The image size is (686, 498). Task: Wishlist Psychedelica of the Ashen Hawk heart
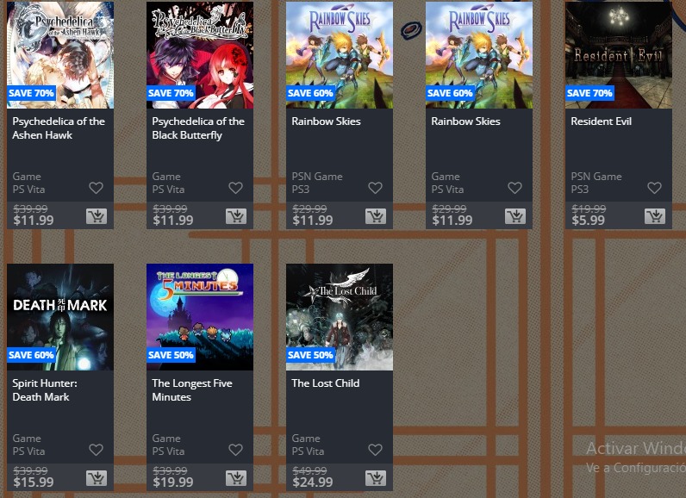[97, 188]
